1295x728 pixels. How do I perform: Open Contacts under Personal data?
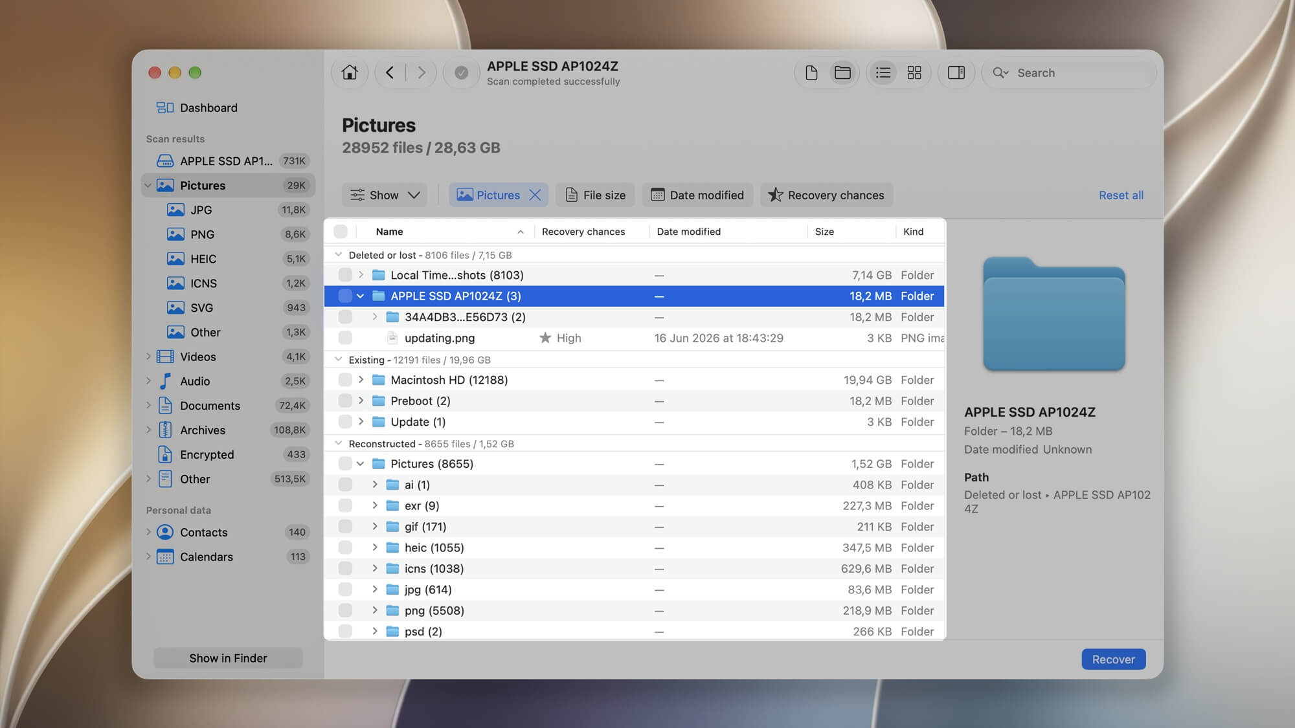click(228, 533)
